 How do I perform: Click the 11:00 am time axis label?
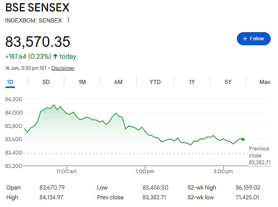click(x=66, y=172)
